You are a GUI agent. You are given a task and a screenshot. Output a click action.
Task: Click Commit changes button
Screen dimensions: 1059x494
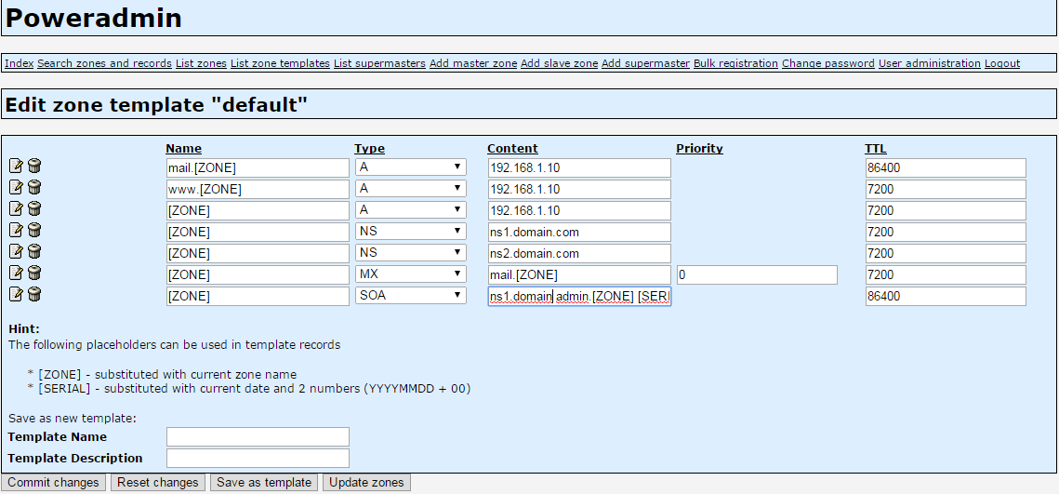53,483
